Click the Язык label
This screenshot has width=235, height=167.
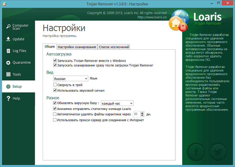click(94, 78)
